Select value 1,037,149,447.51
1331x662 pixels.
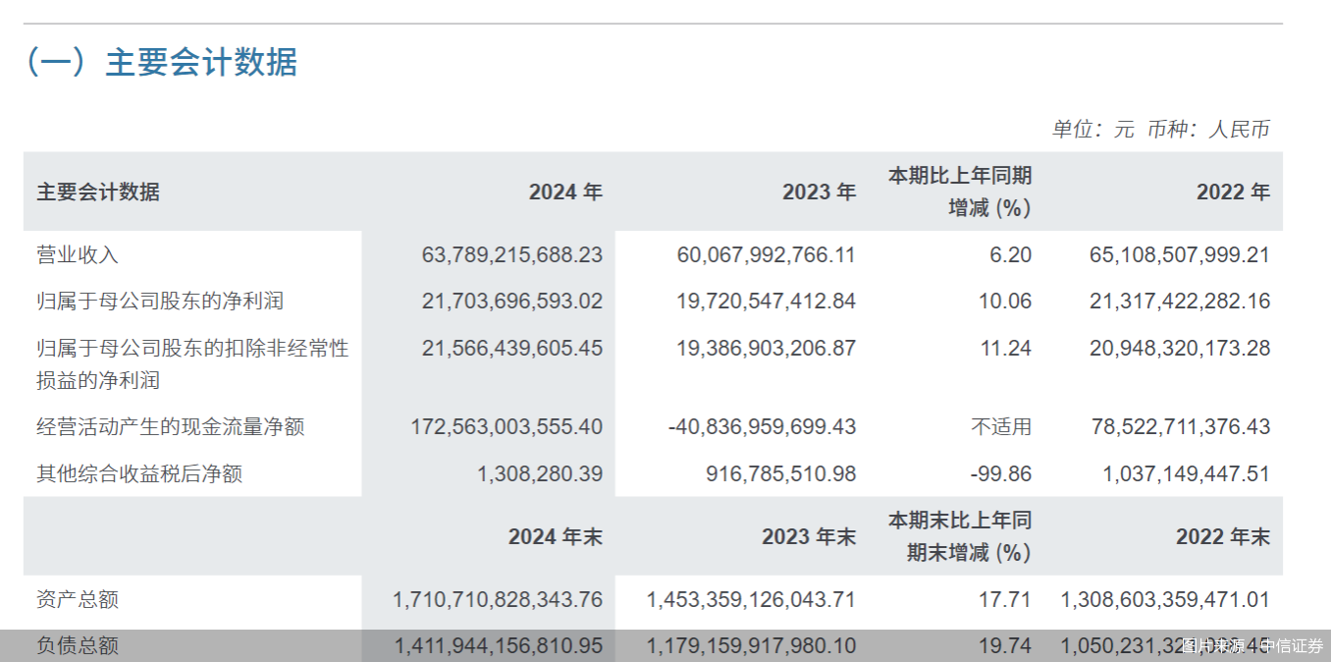tap(1187, 473)
